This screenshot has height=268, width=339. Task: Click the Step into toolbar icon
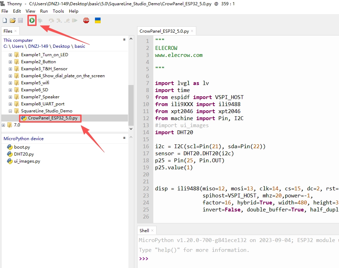click(x=59, y=20)
